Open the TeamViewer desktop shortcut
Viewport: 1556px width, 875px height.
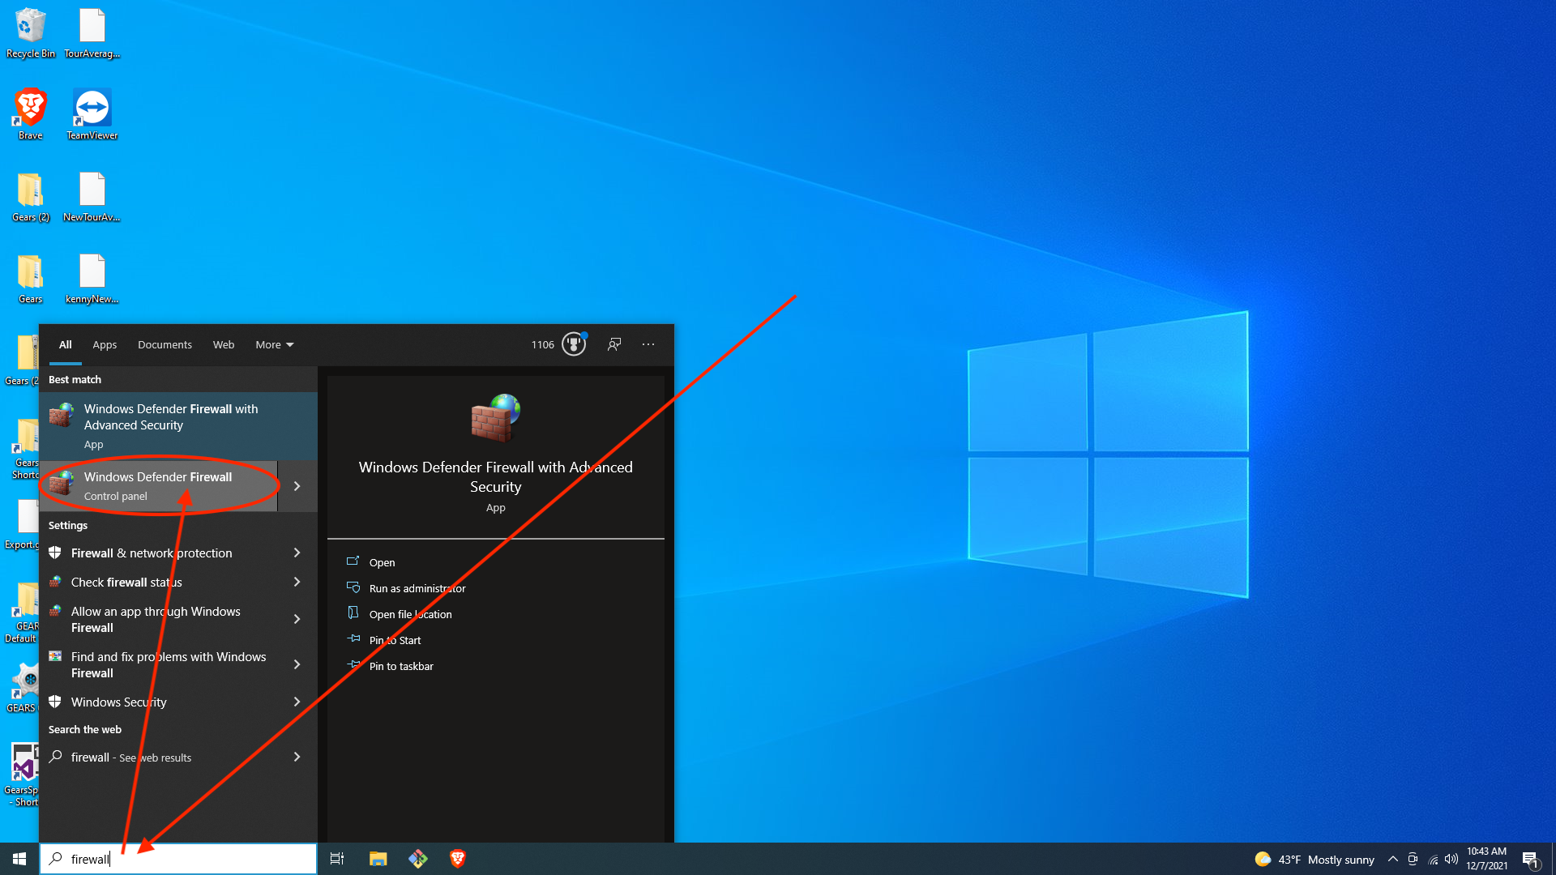92,113
